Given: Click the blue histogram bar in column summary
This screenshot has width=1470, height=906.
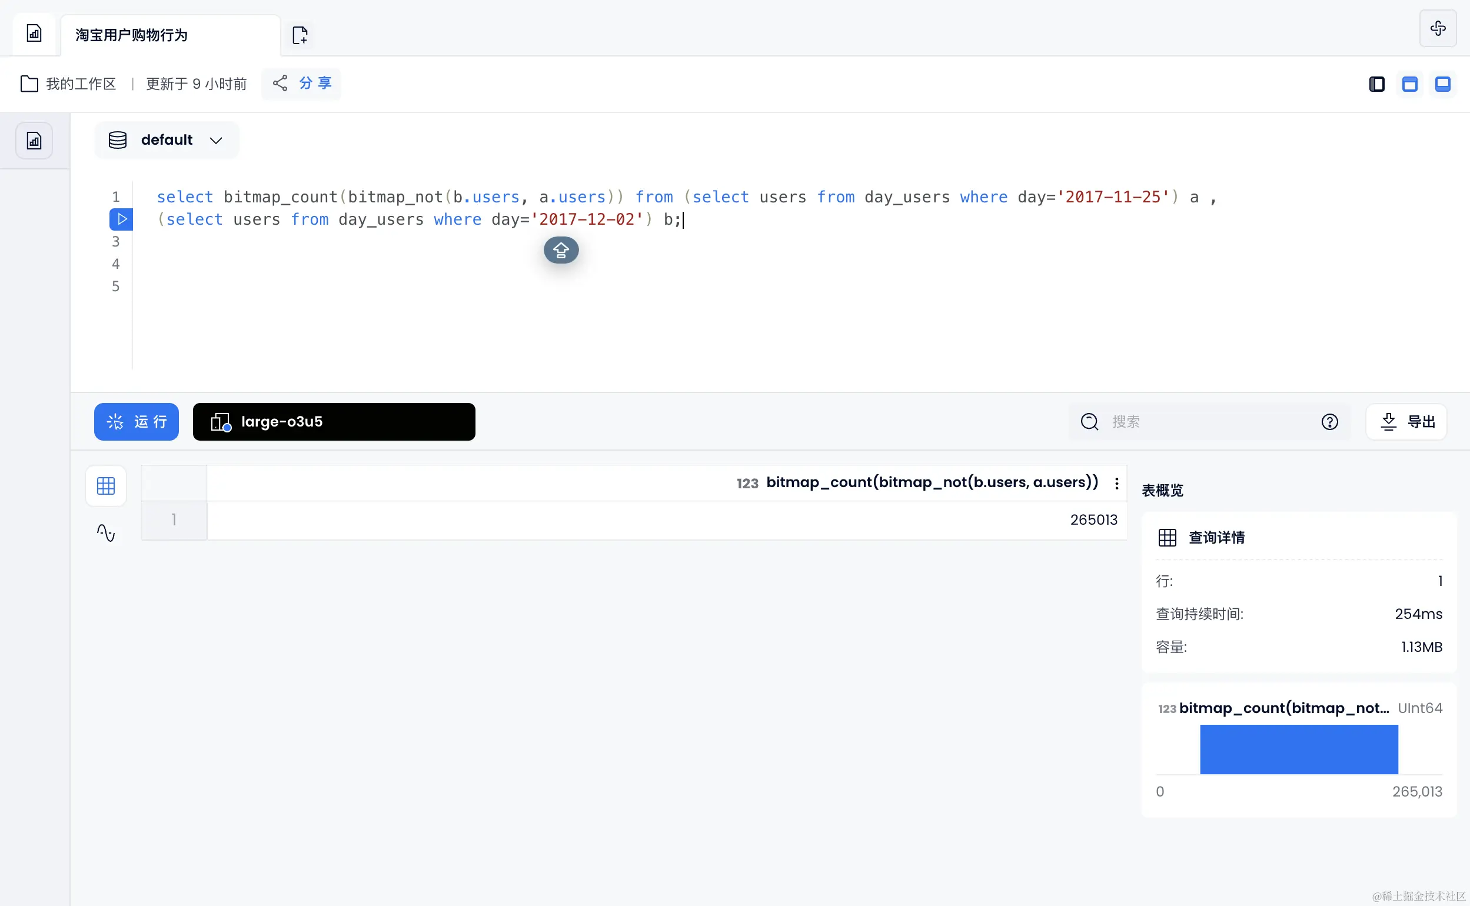Looking at the screenshot, I should 1299,749.
